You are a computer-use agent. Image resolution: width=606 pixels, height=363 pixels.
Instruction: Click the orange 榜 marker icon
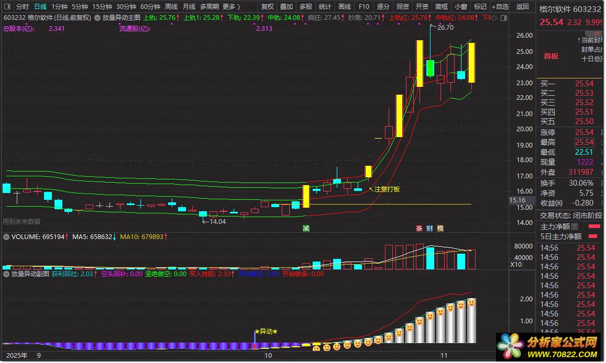(440, 229)
